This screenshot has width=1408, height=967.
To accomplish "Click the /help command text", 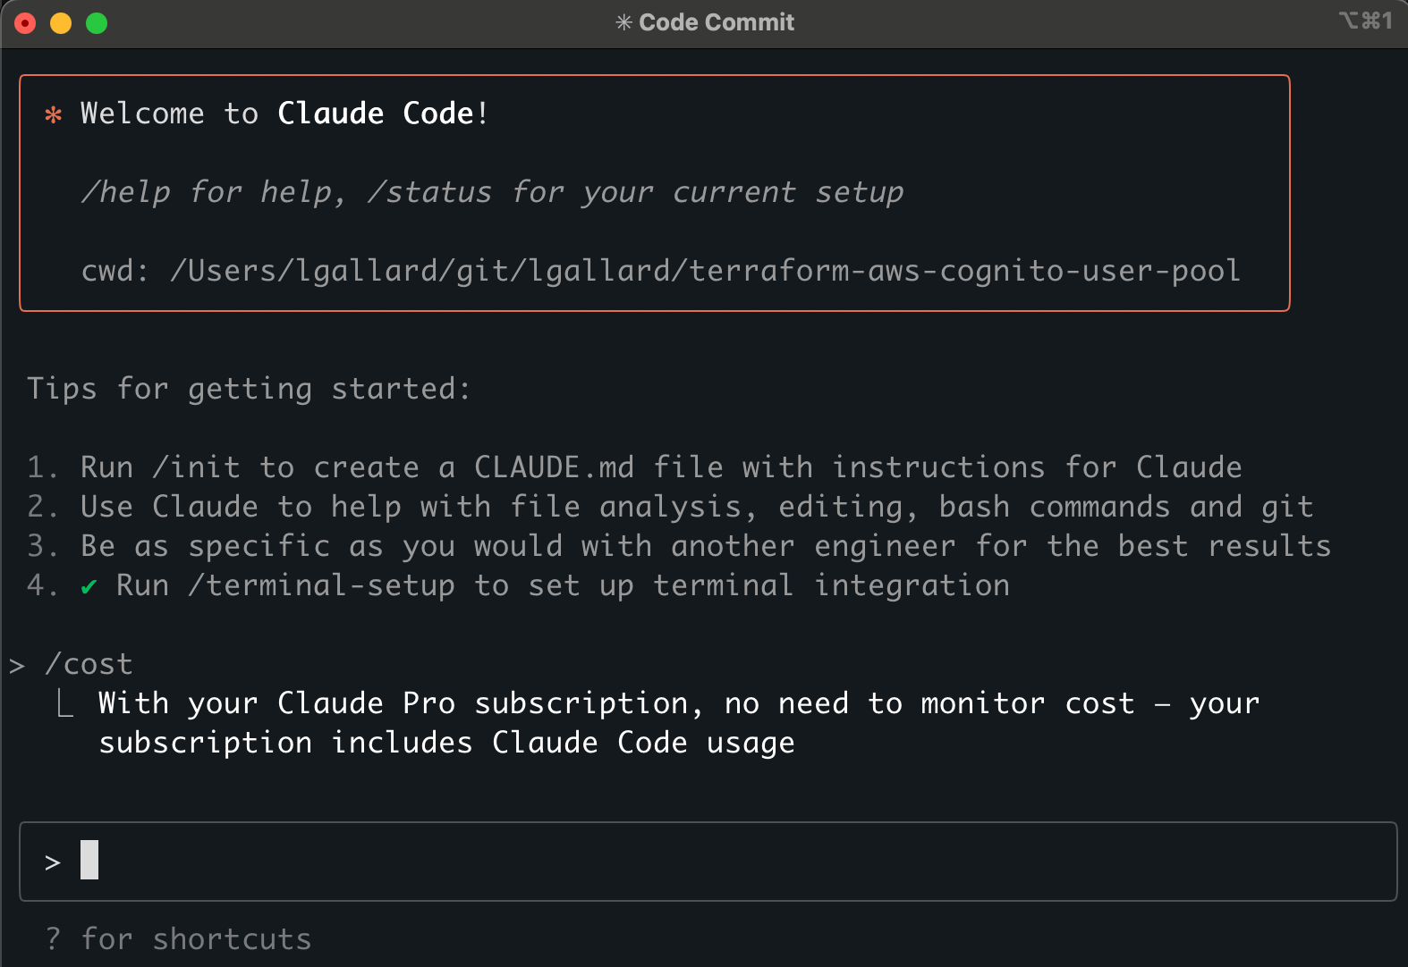I will click(125, 192).
